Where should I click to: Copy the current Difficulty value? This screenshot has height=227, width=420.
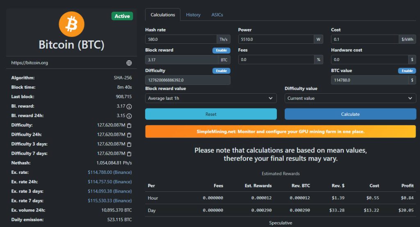129,125
